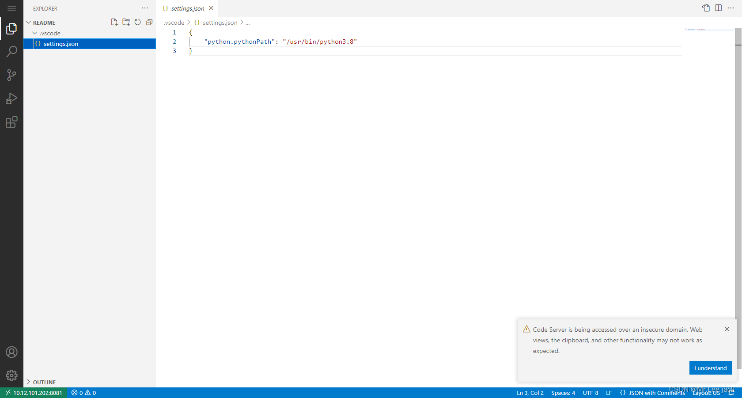742x398 pixels.
Task: Open the Search view in activity bar
Action: 11,52
